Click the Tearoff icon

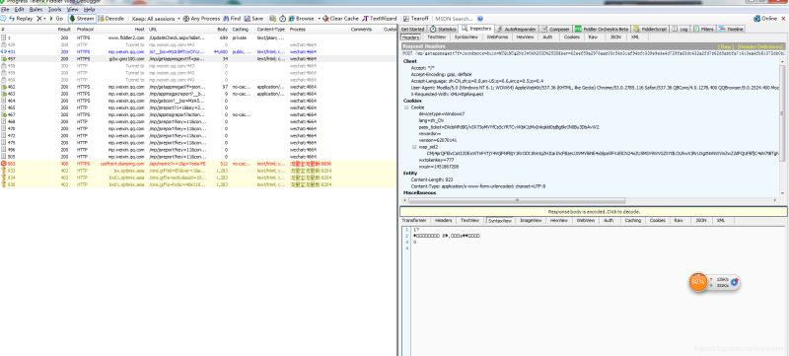pyautogui.click(x=407, y=19)
